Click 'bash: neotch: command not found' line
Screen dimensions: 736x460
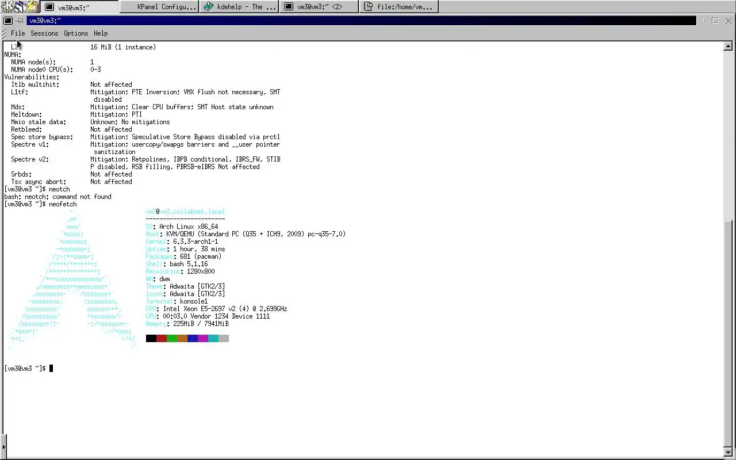(x=57, y=197)
